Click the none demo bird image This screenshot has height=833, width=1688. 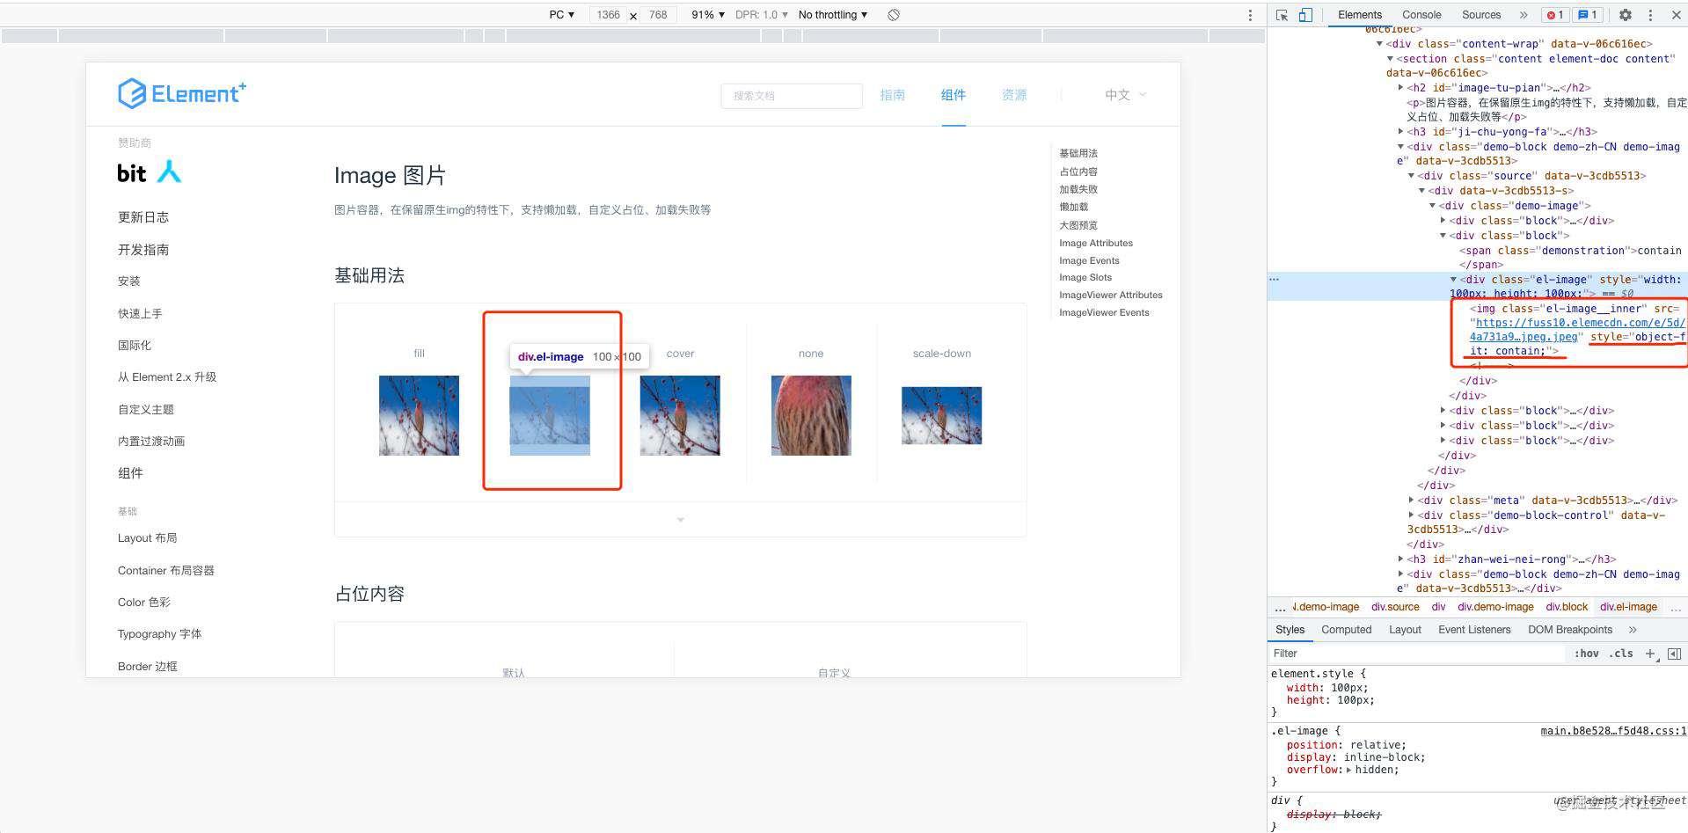tap(811, 415)
